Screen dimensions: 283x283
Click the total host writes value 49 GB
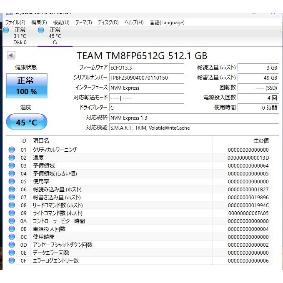(x=258, y=78)
